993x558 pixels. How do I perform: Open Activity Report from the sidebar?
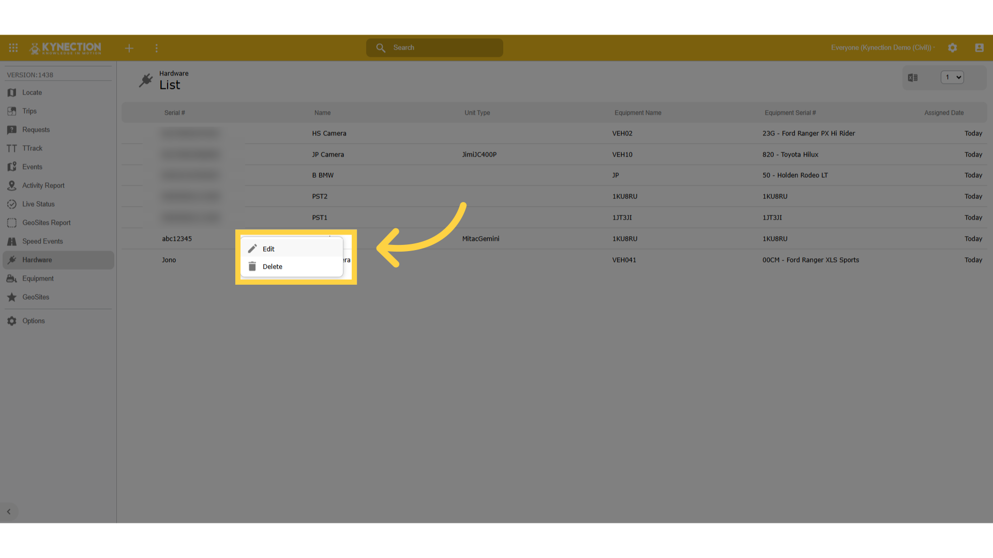point(58,185)
